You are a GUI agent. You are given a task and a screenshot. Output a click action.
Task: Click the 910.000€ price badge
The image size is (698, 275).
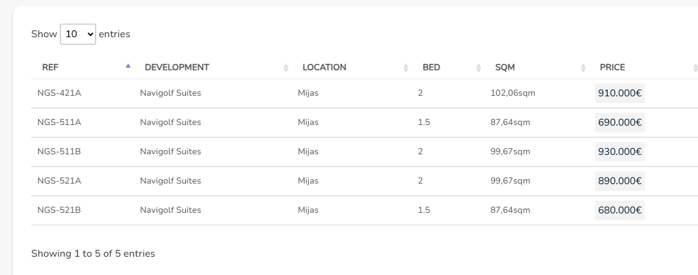click(620, 93)
